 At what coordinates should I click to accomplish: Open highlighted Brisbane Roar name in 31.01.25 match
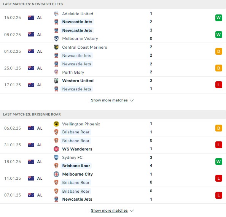coord(76,141)
